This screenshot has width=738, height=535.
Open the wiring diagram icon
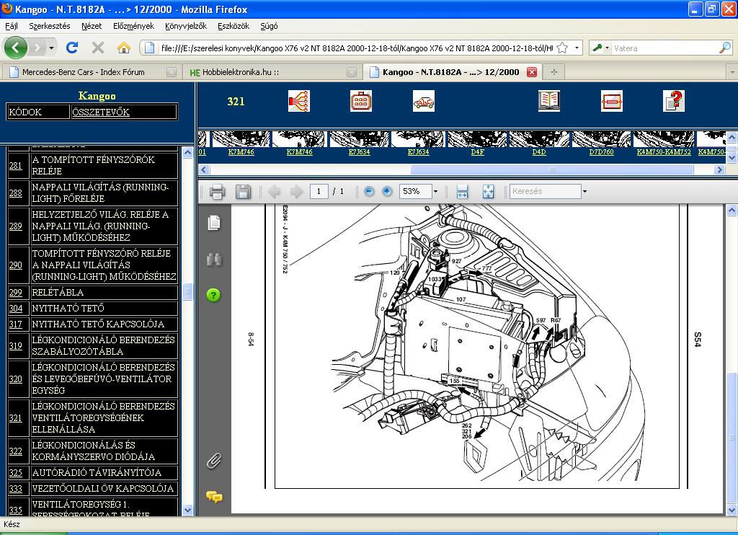pos(298,101)
